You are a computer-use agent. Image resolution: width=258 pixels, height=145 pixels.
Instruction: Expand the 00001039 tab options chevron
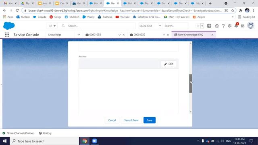tap(164, 35)
